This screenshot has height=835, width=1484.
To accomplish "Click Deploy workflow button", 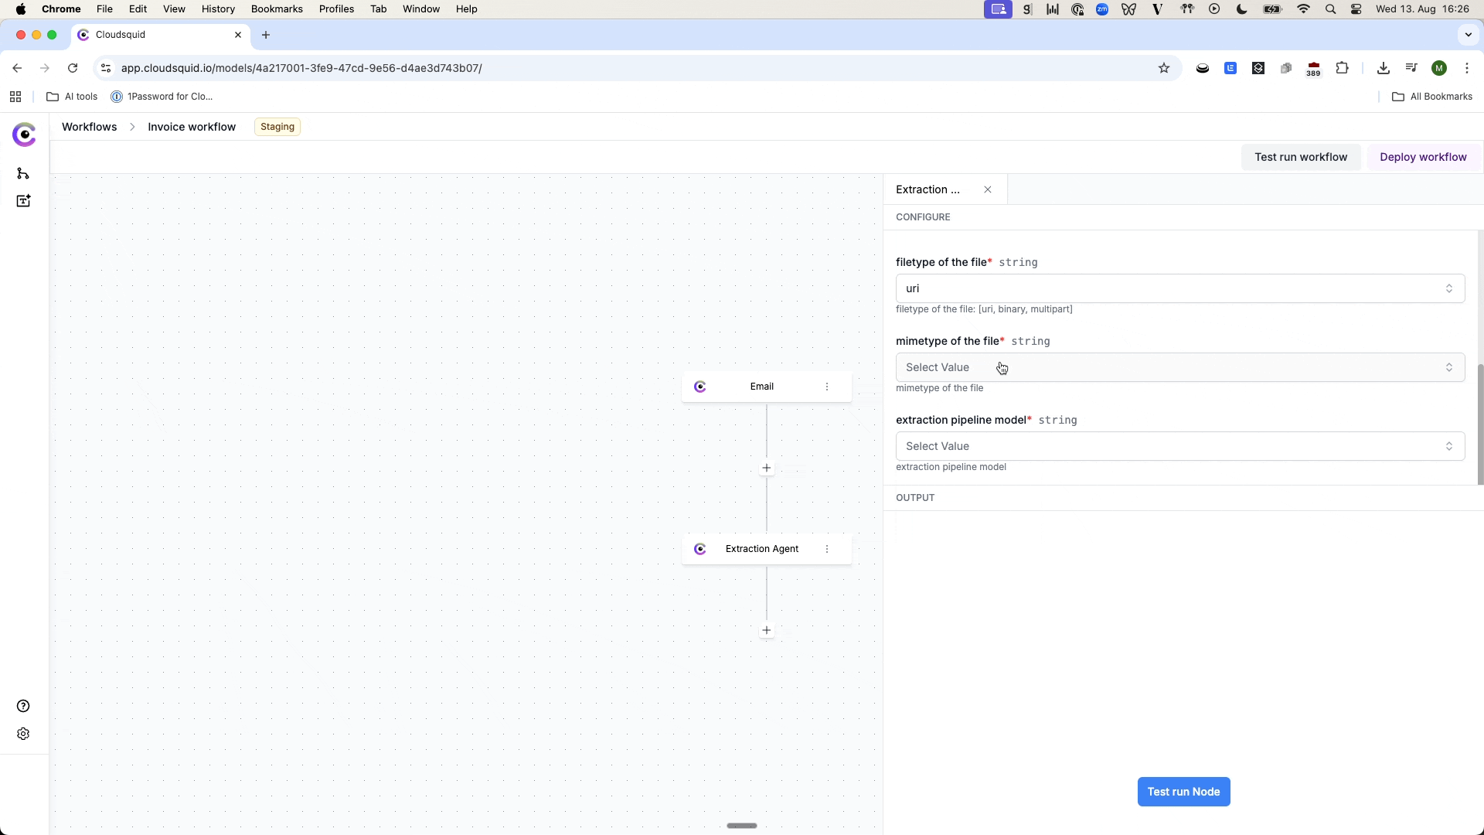I will 1423,157.
